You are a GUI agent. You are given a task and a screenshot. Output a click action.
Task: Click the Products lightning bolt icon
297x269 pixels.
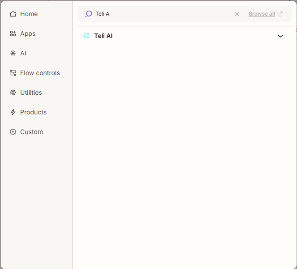pyautogui.click(x=13, y=112)
